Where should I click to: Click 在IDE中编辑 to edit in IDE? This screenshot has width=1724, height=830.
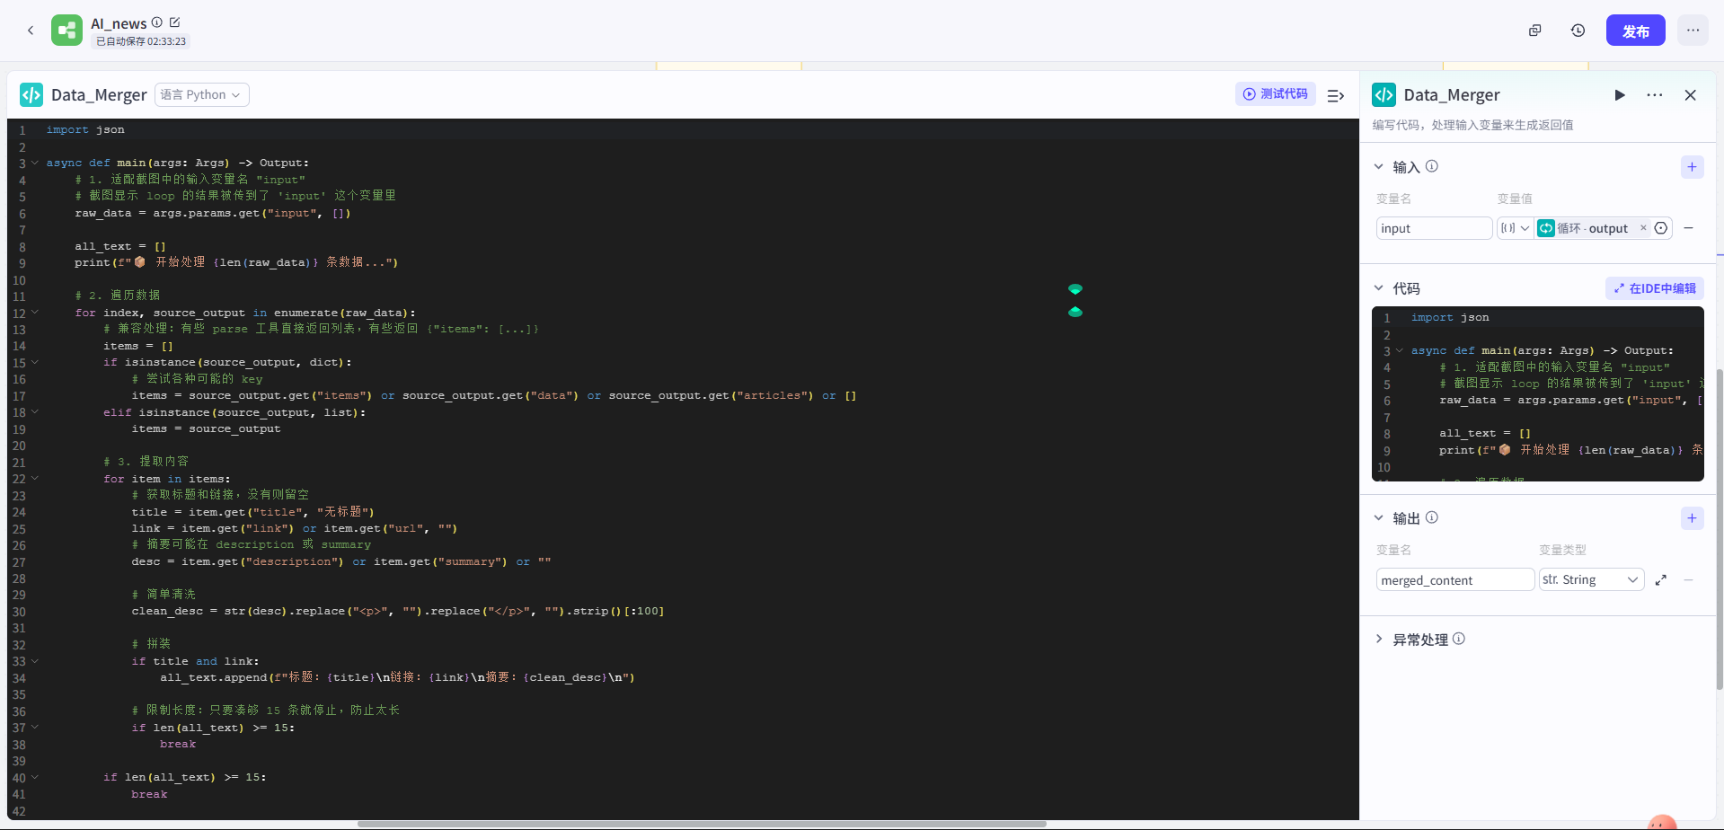(x=1655, y=288)
